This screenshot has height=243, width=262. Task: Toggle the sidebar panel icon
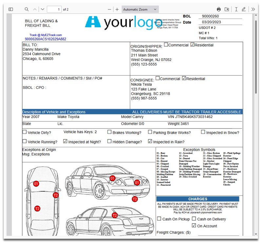(11, 10)
